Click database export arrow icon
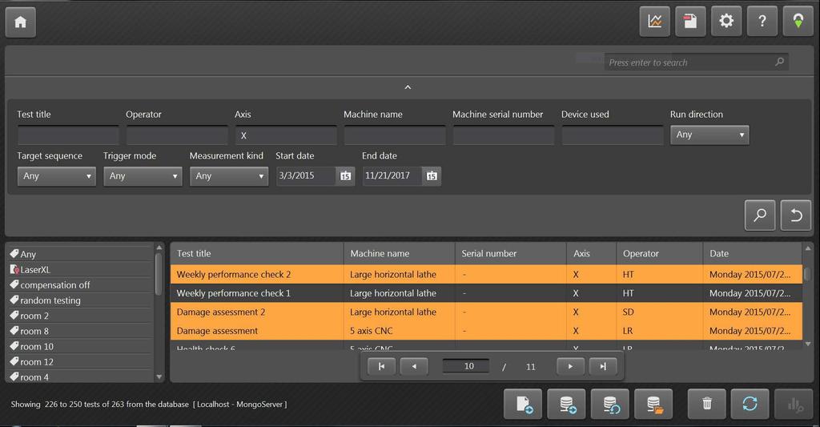Image resolution: width=820 pixels, height=427 pixels. [x=567, y=404]
